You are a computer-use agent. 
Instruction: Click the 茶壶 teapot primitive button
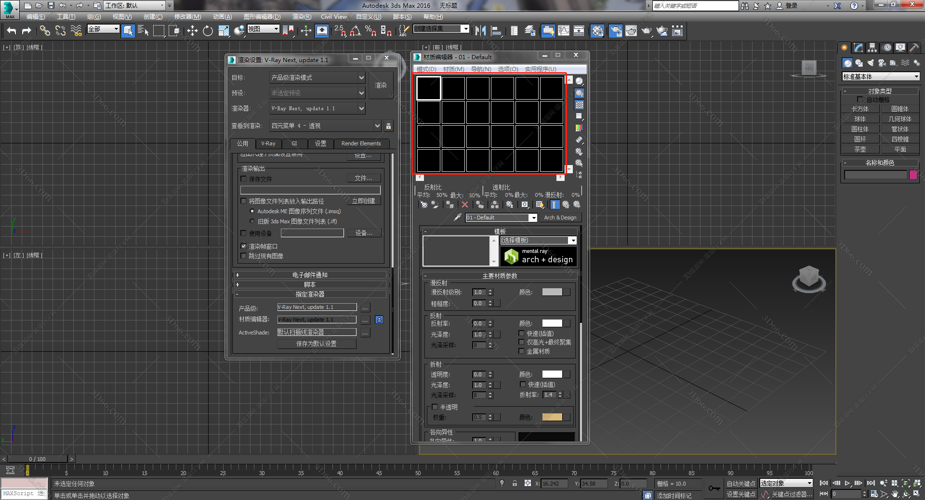coord(860,149)
